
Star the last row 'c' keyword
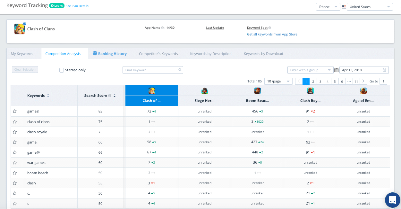(x=15, y=203)
